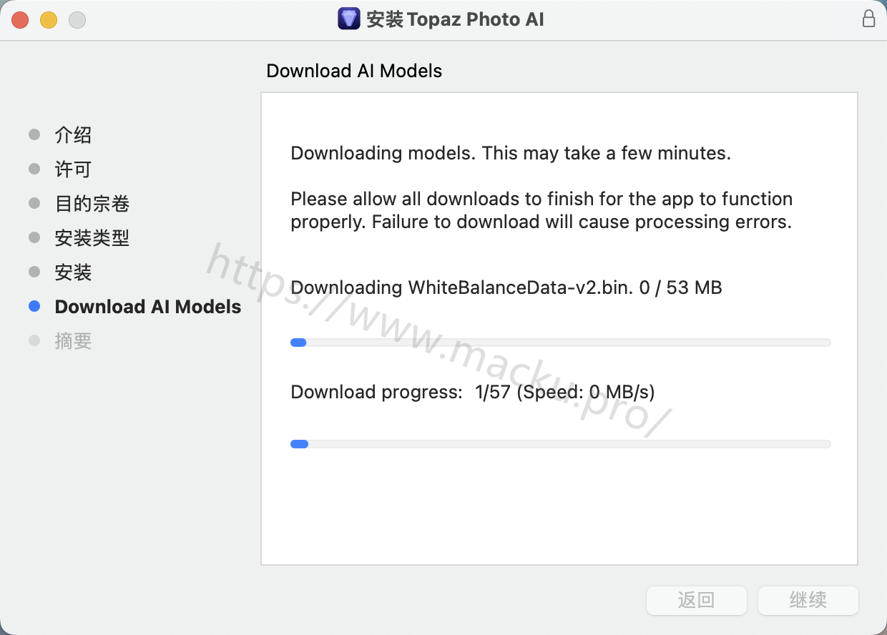
Task: Click the 返回 back button
Action: [696, 600]
